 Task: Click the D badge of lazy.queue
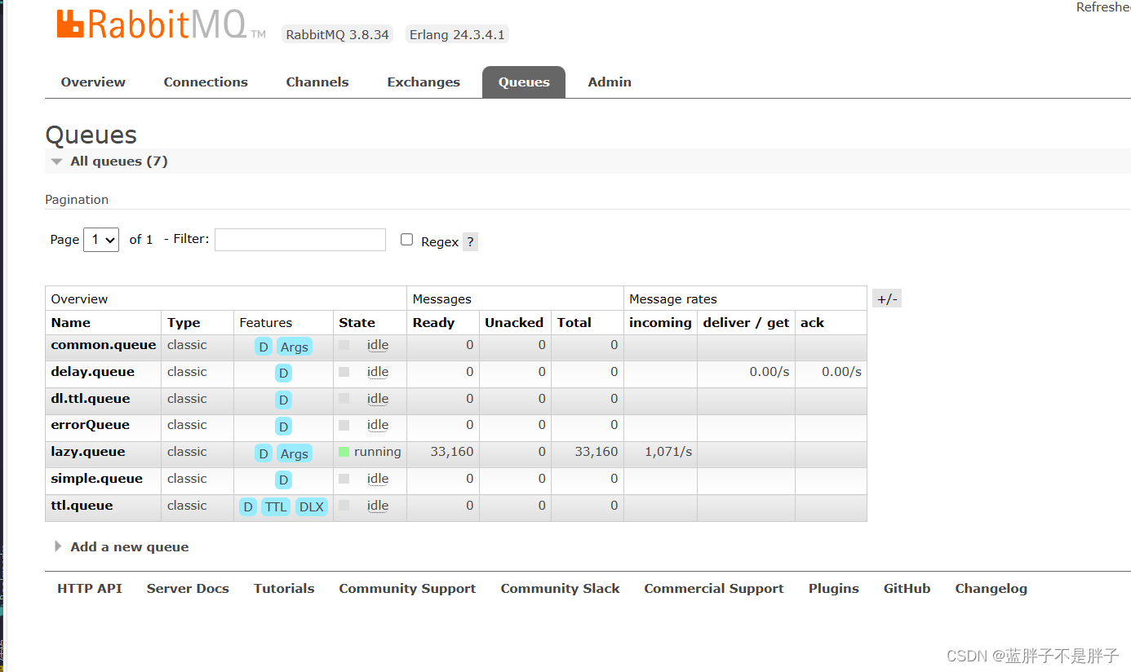[264, 453]
